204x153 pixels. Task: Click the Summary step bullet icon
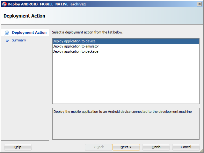click(7, 40)
